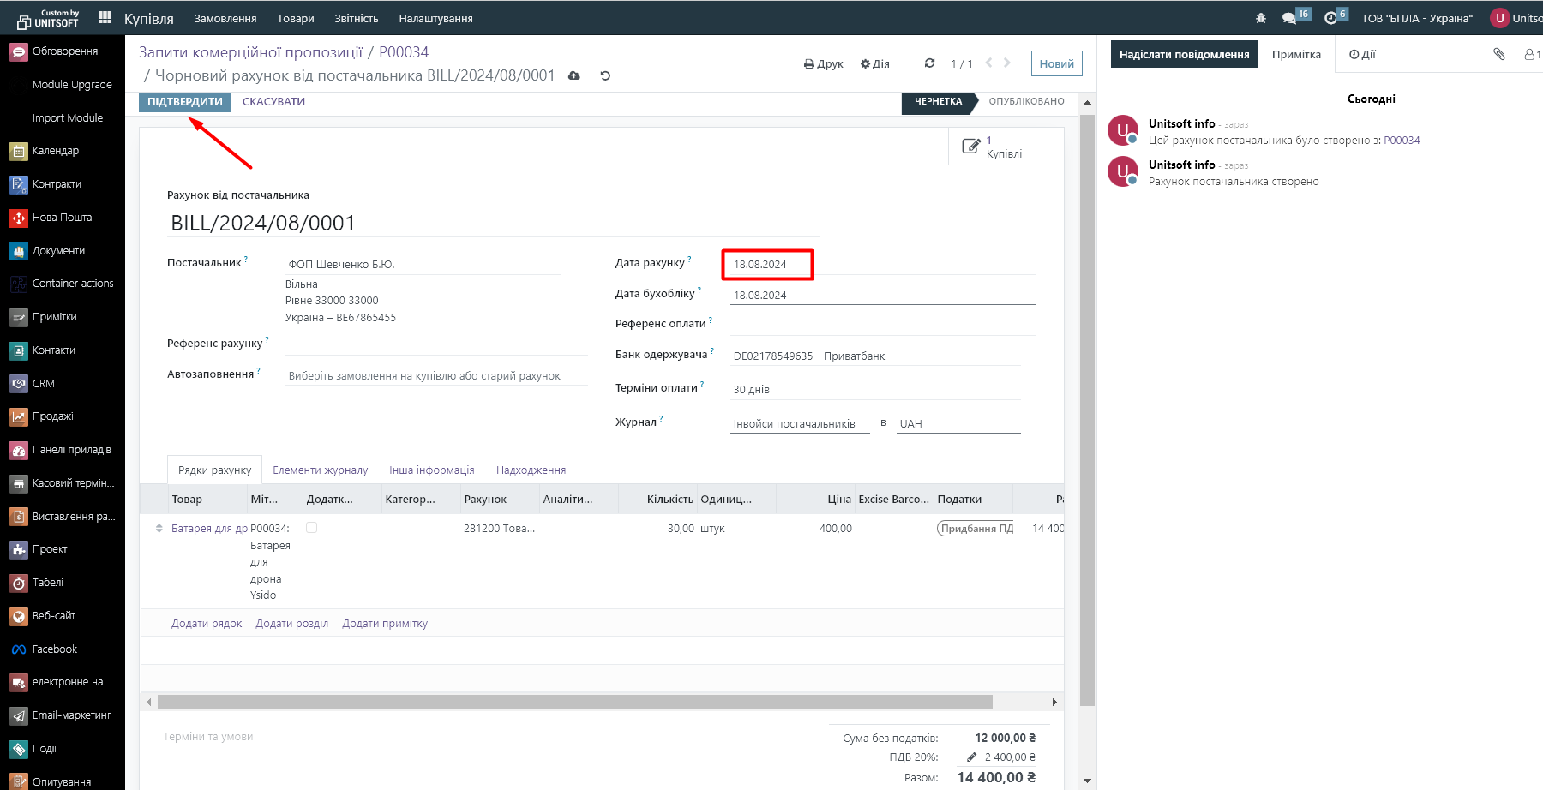Click the pencil icon beside ПДВ 20%
Screen dimensions: 1543x790
[971, 757]
